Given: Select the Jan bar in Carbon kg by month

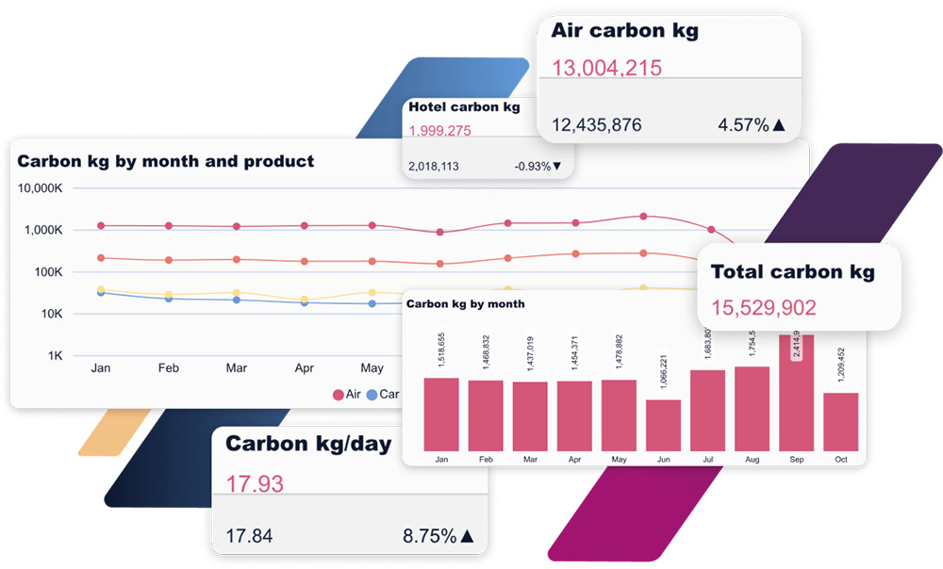Looking at the screenshot, I should [x=441, y=414].
